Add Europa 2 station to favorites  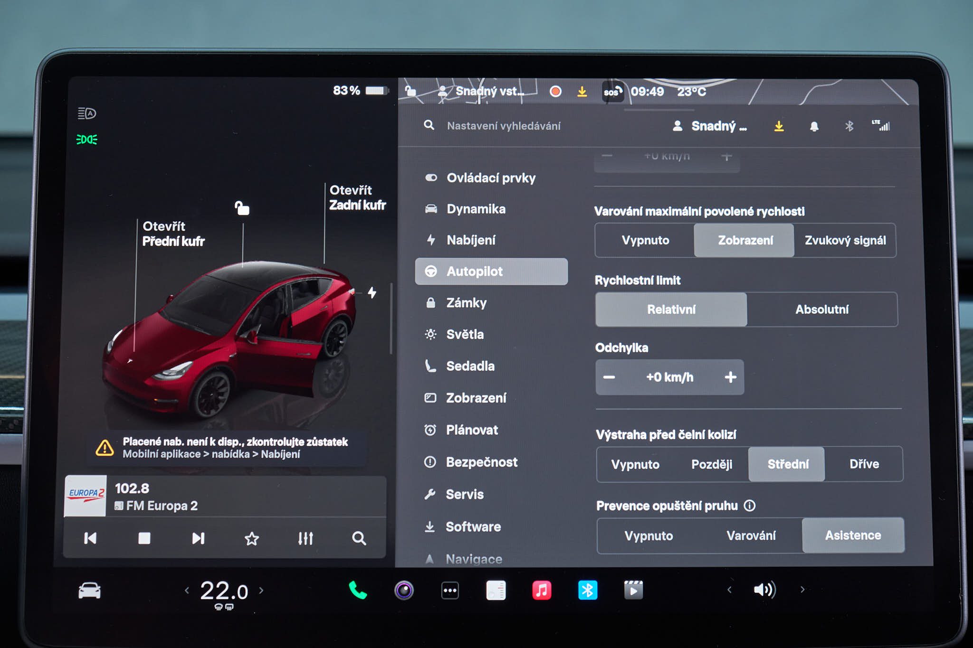coord(252,538)
